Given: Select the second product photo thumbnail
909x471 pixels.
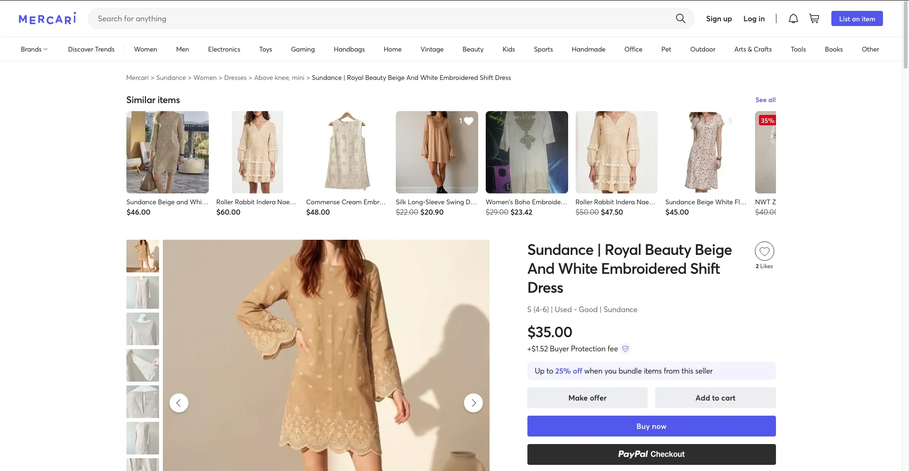Looking at the screenshot, I should pyautogui.click(x=143, y=292).
